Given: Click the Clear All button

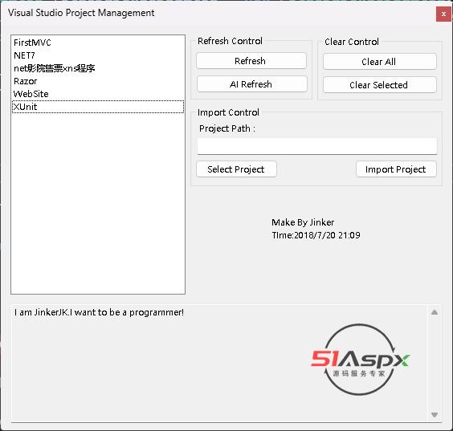Looking at the screenshot, I should (x=379, y=62).
